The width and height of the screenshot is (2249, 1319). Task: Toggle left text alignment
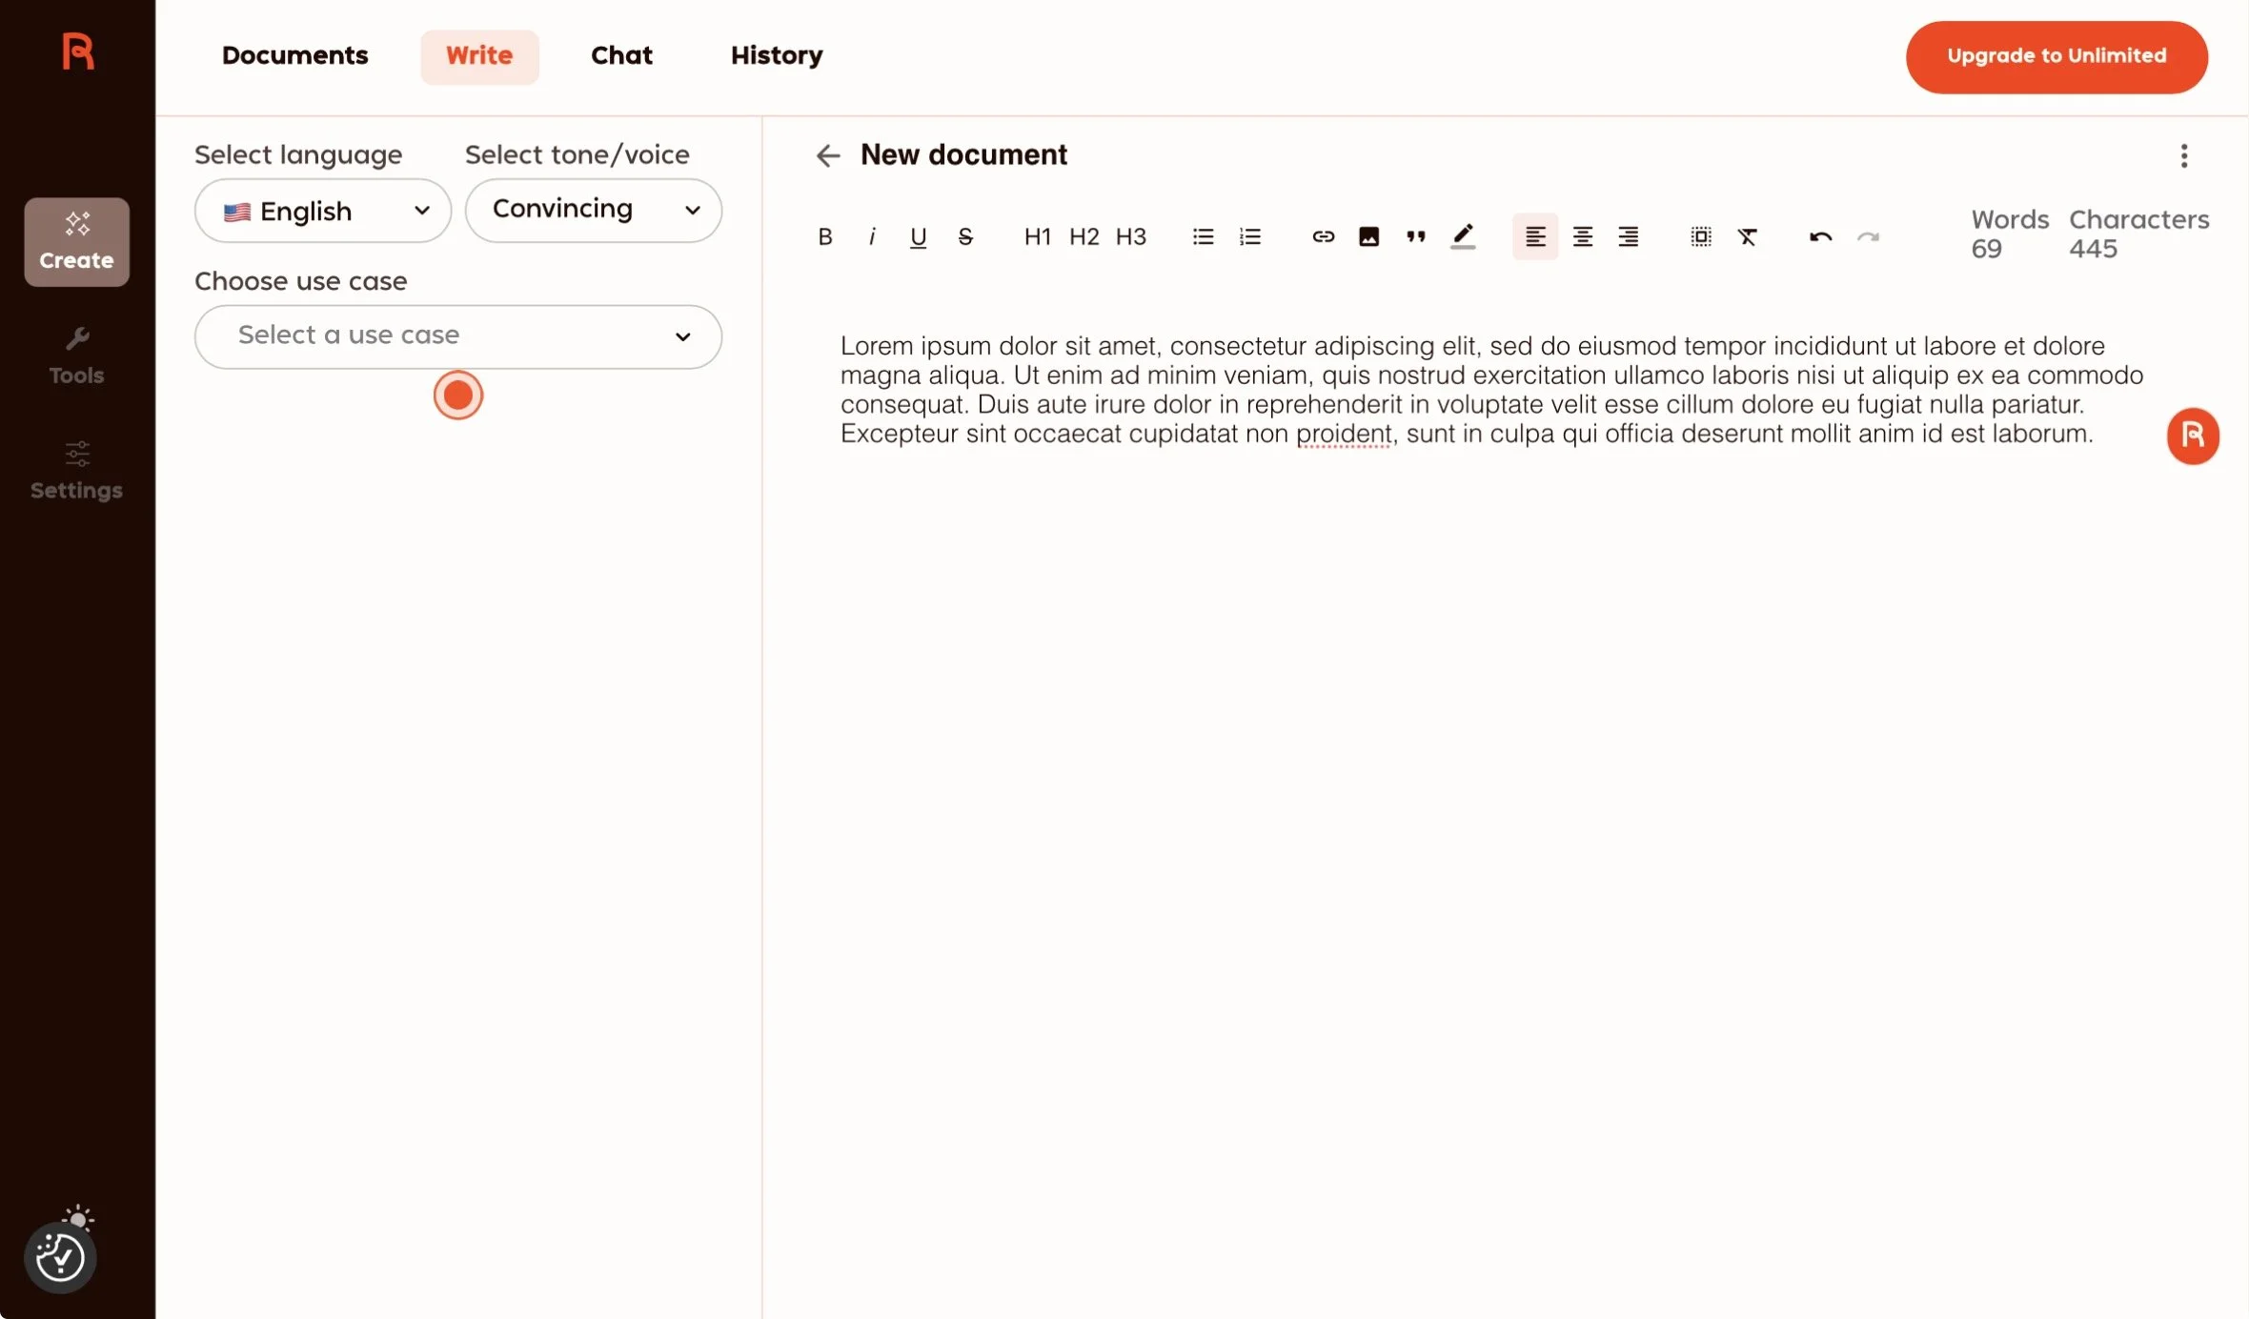point(1534,236)
